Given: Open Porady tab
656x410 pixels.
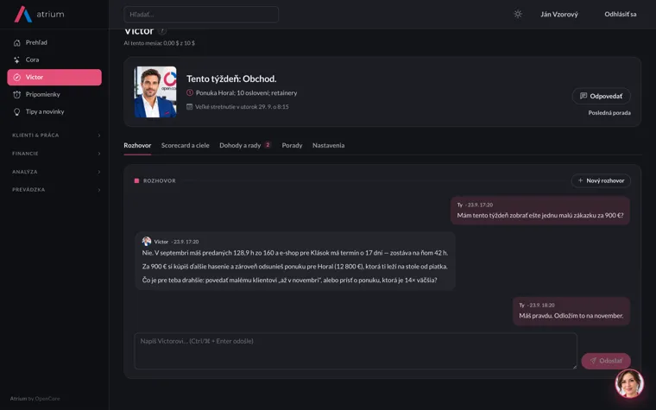Looking at the screenshot, I should tap(292, 146).
